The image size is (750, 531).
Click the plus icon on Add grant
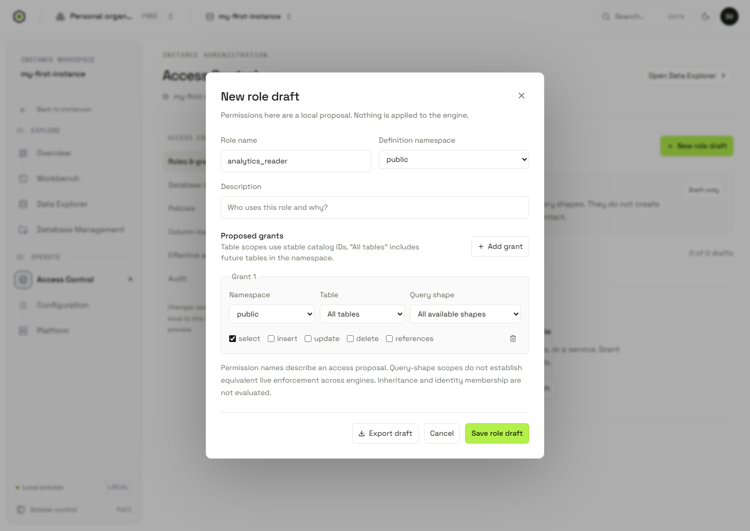481,247
